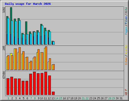Click day label 13 on x-axis

pos(53,98)
